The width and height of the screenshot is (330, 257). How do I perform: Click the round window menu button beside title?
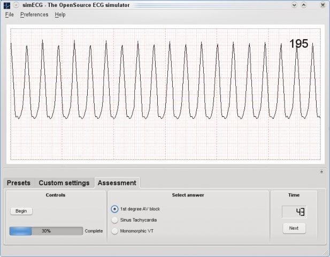click(x=16, y=5)
